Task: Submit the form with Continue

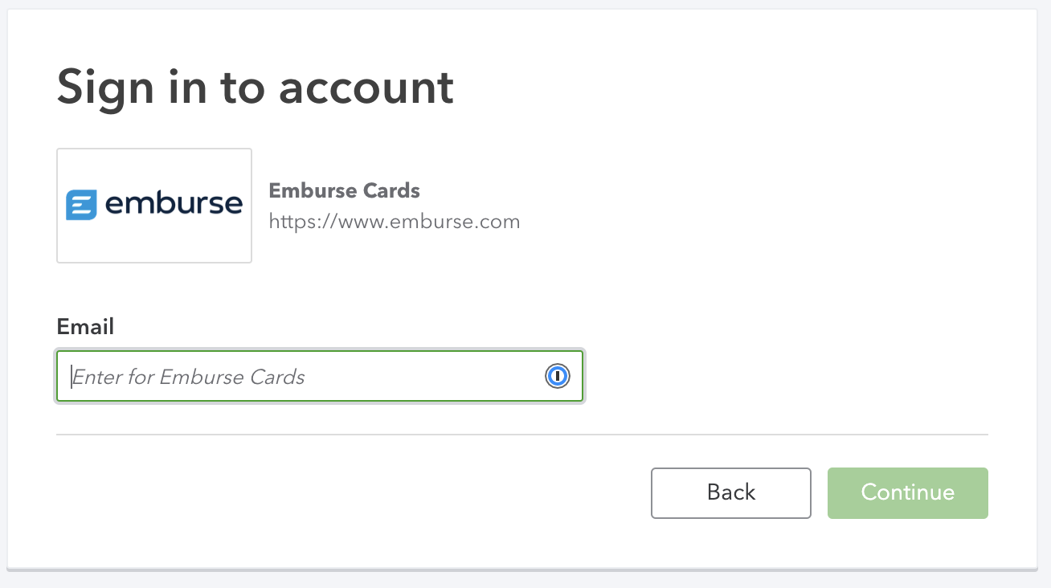Action: [907, 492]
